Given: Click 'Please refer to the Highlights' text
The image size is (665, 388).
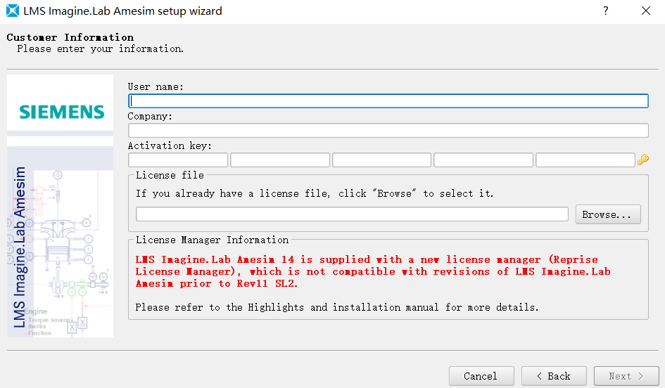Looking at the screenshot, I should point(337,307).
